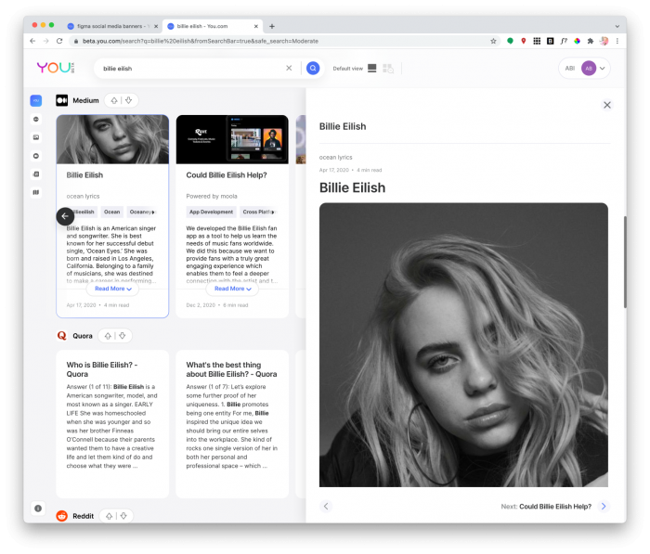Open the maps sidebar icon
Image resolution: width=650 pixels, height=554 pixels.
(36, 192)
